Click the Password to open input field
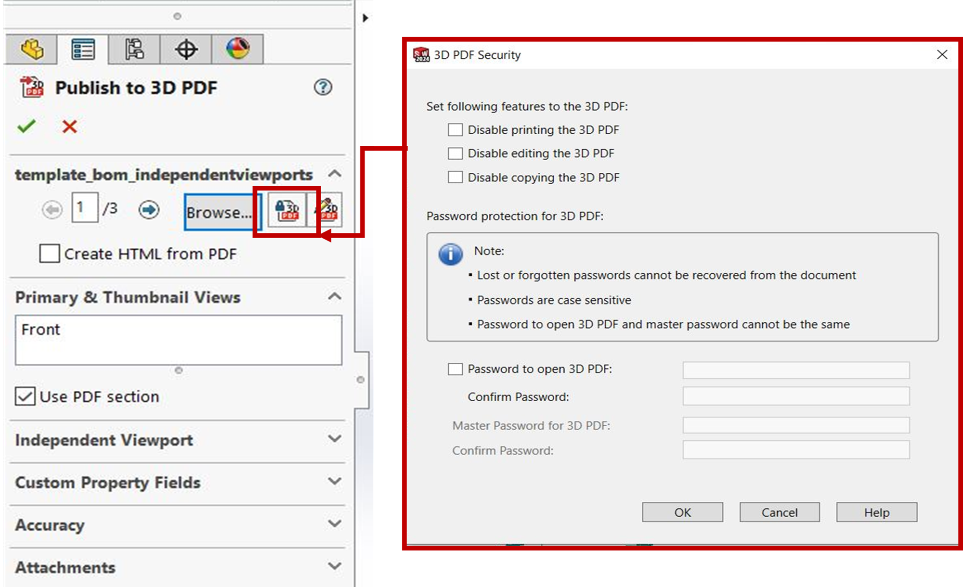This screenshot has height=587, width=963. 795,370
